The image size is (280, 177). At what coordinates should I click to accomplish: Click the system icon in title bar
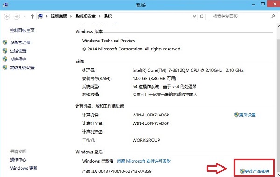click(x=6, y=5)
